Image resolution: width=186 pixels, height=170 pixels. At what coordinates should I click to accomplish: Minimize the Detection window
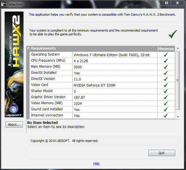pyautogui.click(x=159, y=3)
